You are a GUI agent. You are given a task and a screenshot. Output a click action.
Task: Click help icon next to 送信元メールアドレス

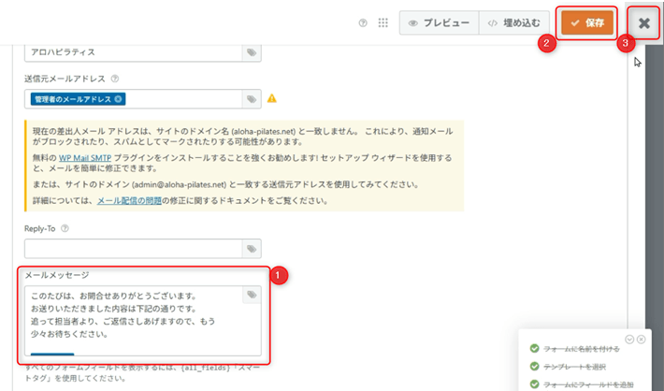[115, 79]
